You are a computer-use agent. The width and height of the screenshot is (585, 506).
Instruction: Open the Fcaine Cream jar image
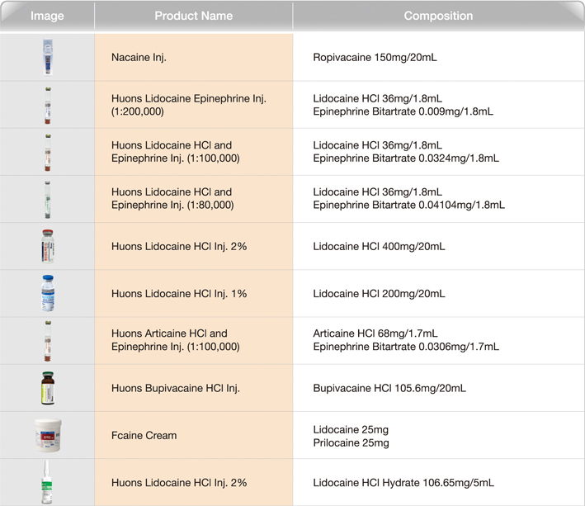pyautogui.click(x=48, y=434)
